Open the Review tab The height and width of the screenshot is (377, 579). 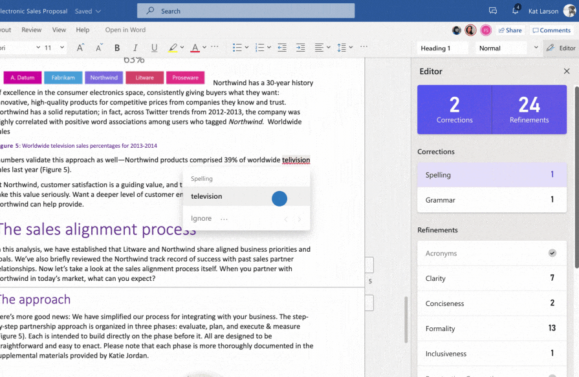click(31, 30)
